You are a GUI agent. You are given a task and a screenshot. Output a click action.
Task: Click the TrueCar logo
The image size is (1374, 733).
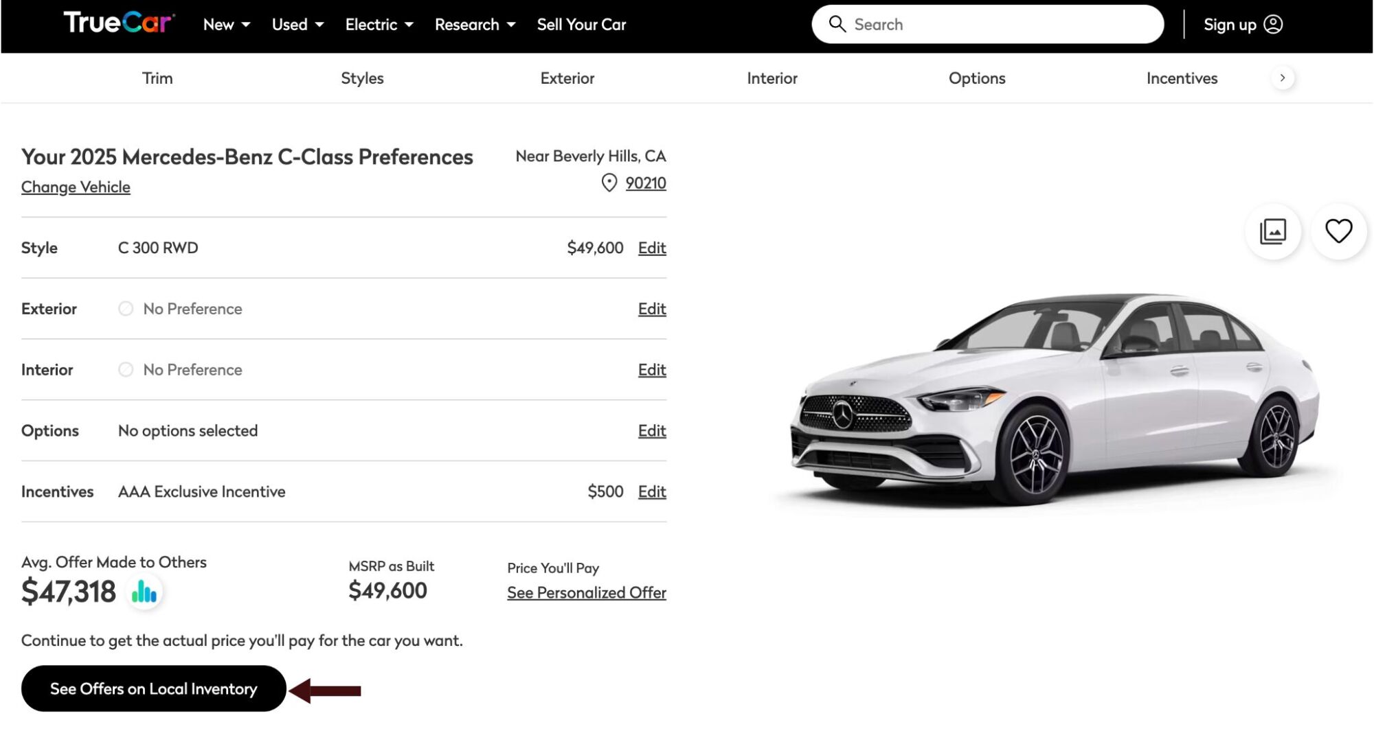tap(120, 23)
